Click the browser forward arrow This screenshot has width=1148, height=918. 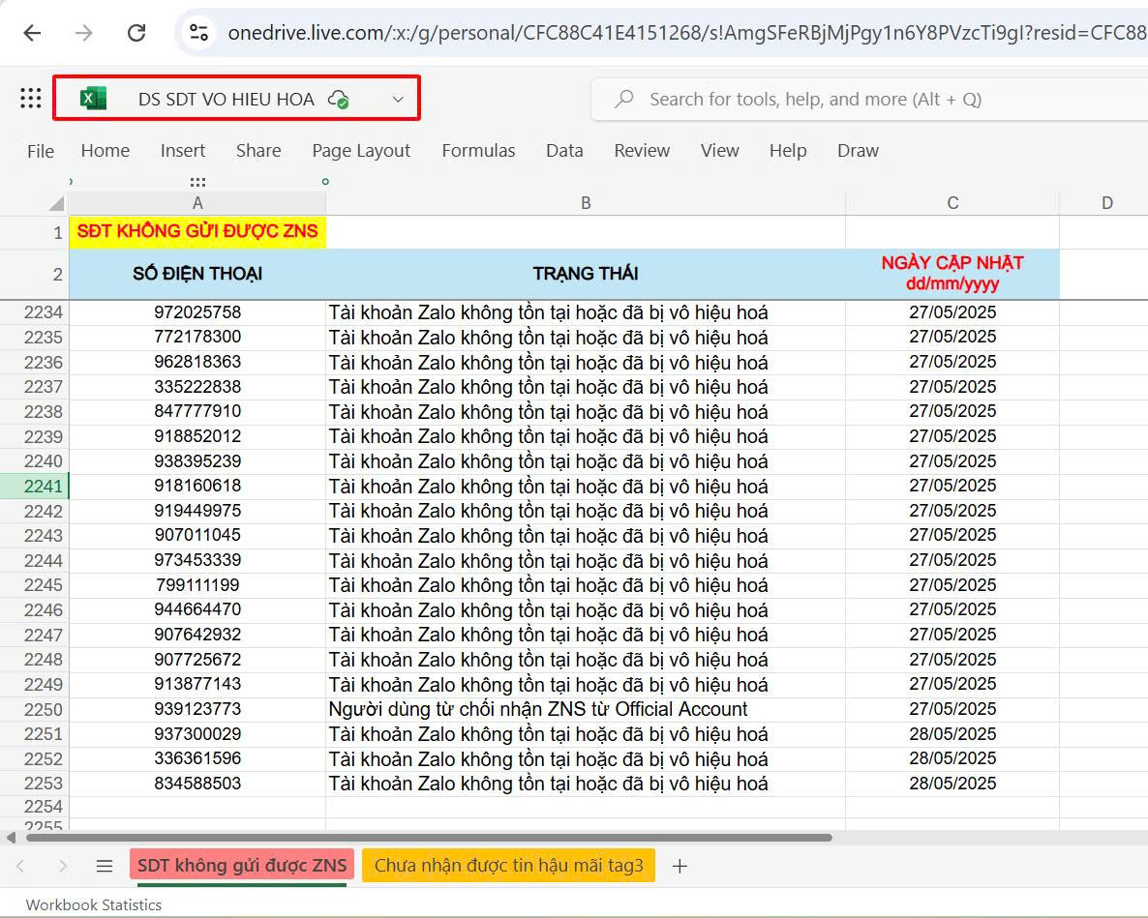pyautogui.click(x=84, y=33)
